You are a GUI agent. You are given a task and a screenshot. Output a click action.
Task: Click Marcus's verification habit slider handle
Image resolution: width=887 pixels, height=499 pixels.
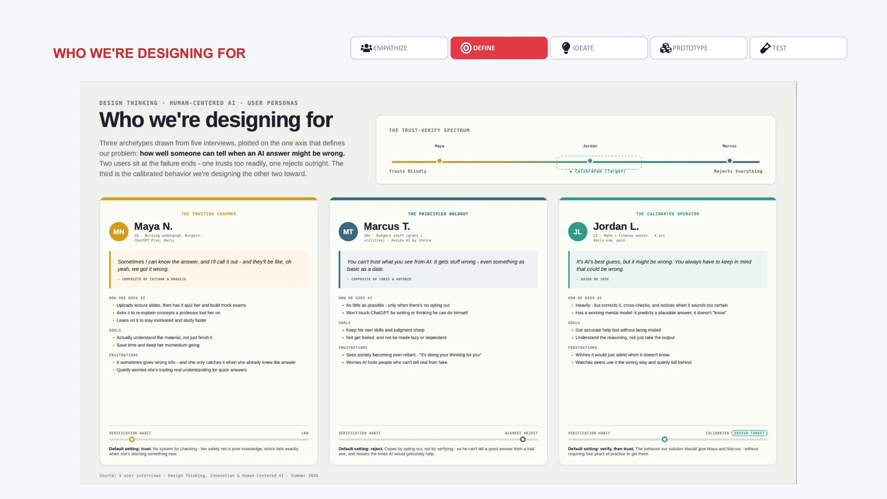[523, 439]
